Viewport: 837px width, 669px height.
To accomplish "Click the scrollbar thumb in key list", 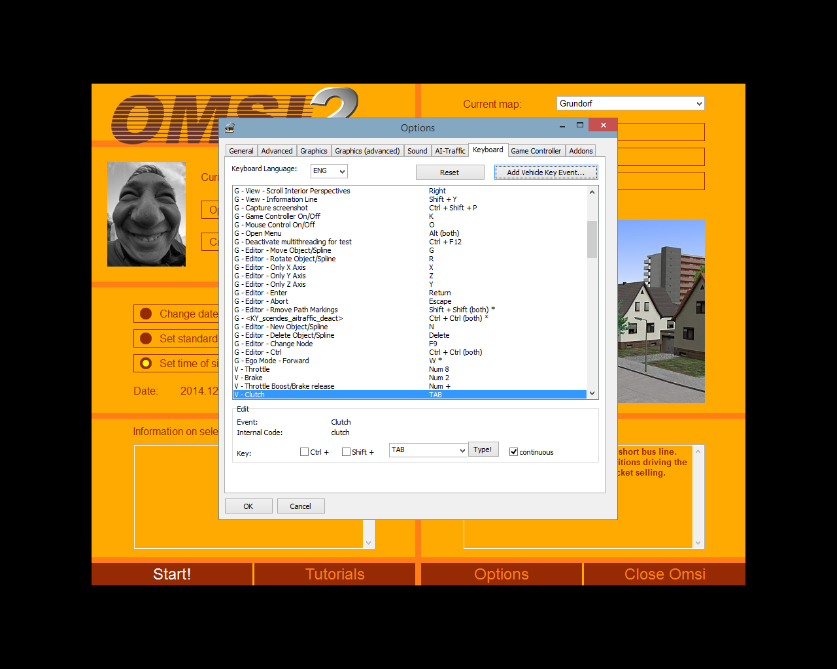I will [592, 239].
